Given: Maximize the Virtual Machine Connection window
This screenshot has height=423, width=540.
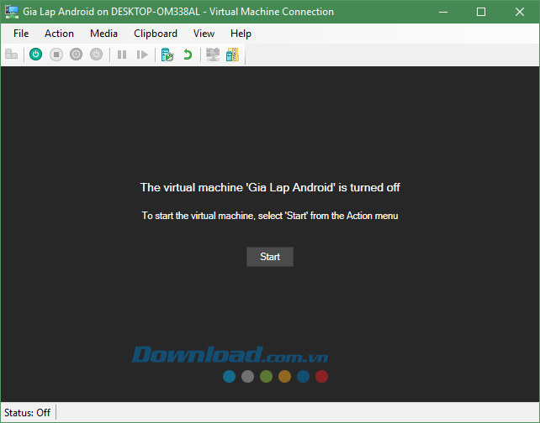Looking at the screenshot, I should tap(481, 12).
